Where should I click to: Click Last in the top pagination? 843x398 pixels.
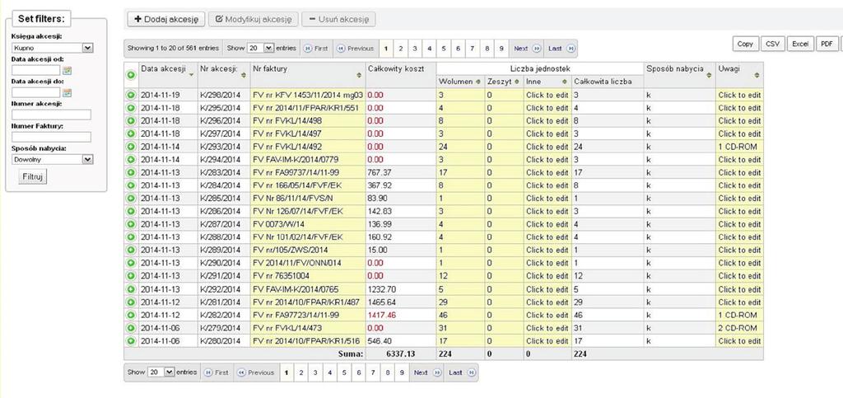point(561,49)
